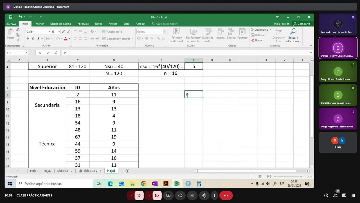Toggle the center alignment button

point(80,39)
